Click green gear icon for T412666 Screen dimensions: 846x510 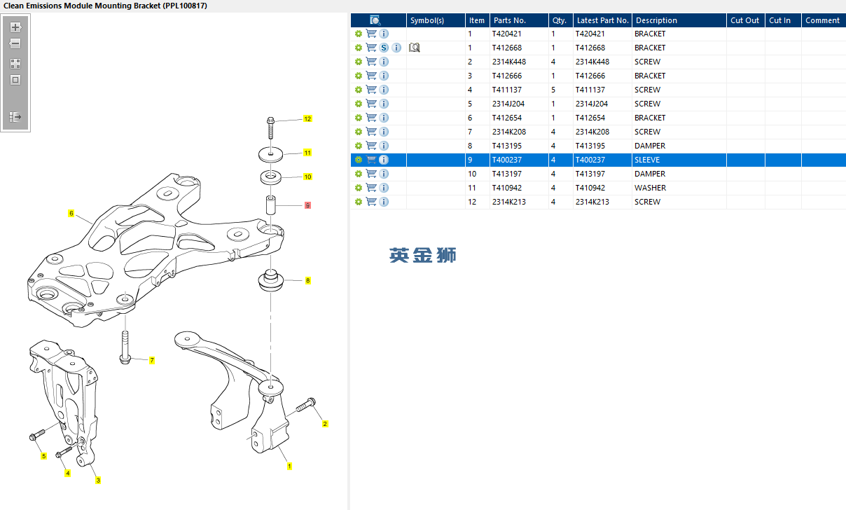pos(359,76)
